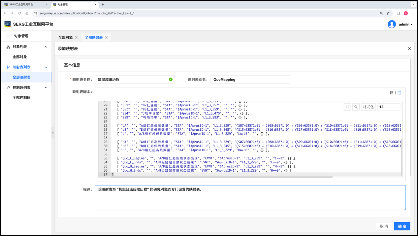Close the 添加映射表 dialog panel
Viewport: 418px width, 236px height.
coord(409,49)
